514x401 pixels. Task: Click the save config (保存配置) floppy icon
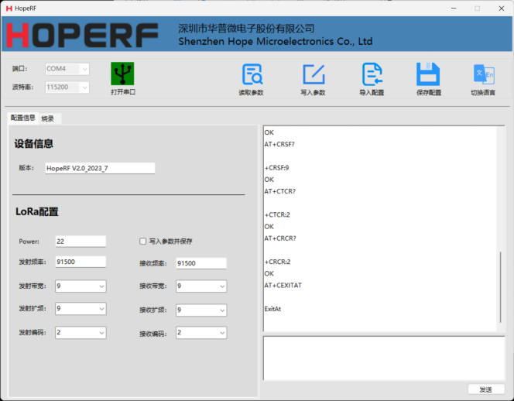tap(428, 74)
